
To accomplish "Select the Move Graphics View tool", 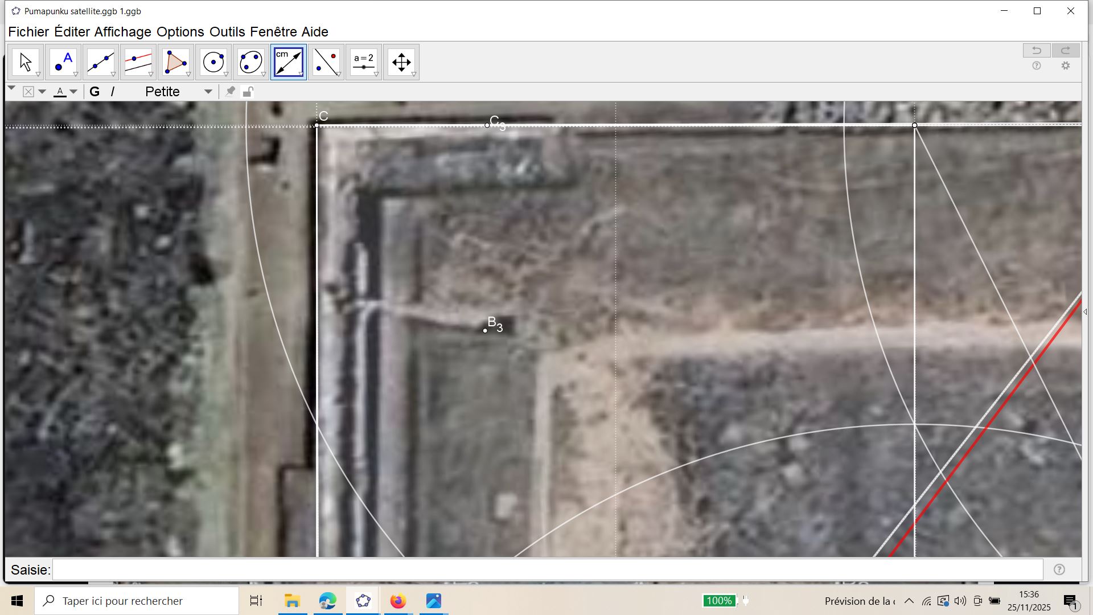I will point(401,61).
